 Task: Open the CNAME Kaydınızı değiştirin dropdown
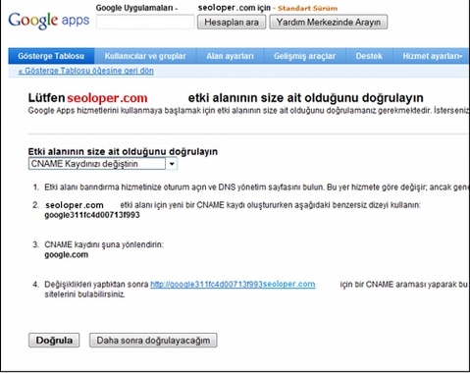point(103,164)
